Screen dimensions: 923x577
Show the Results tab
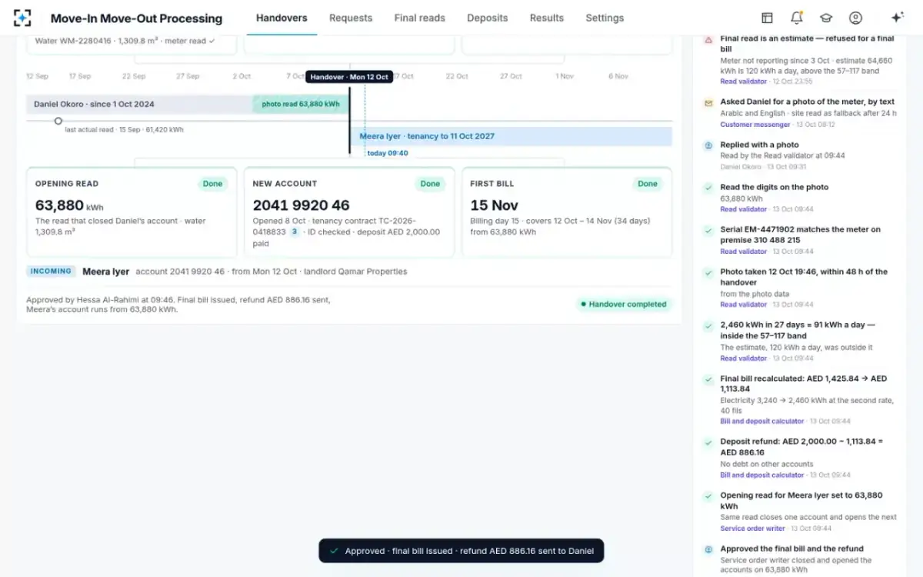click(547, 18)
